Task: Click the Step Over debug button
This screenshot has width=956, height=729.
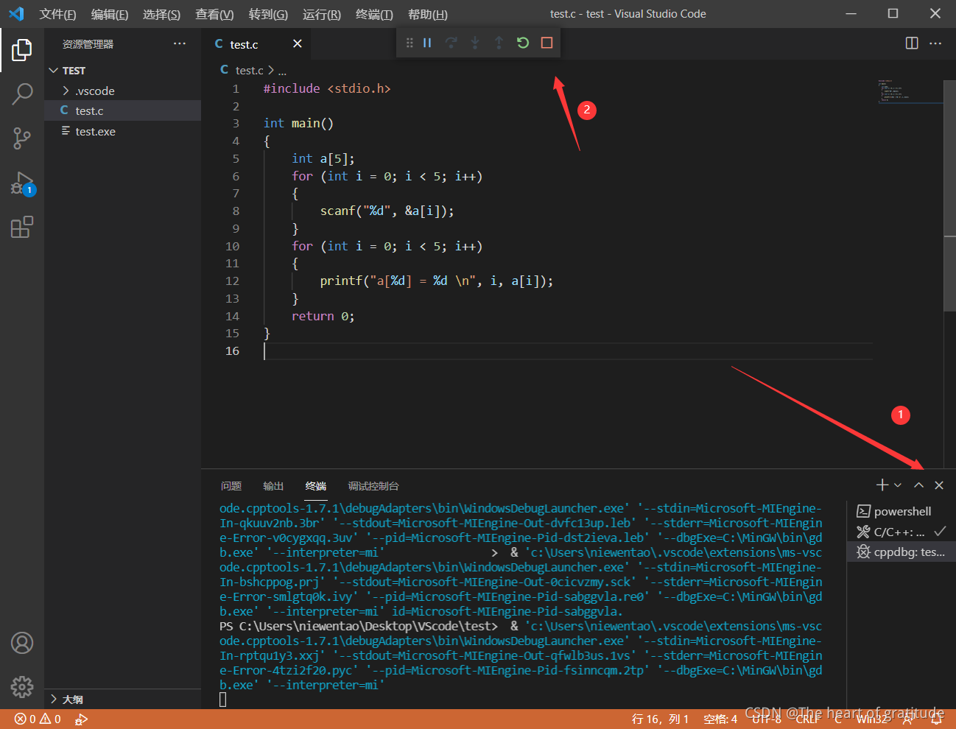Action: (451, 43)
